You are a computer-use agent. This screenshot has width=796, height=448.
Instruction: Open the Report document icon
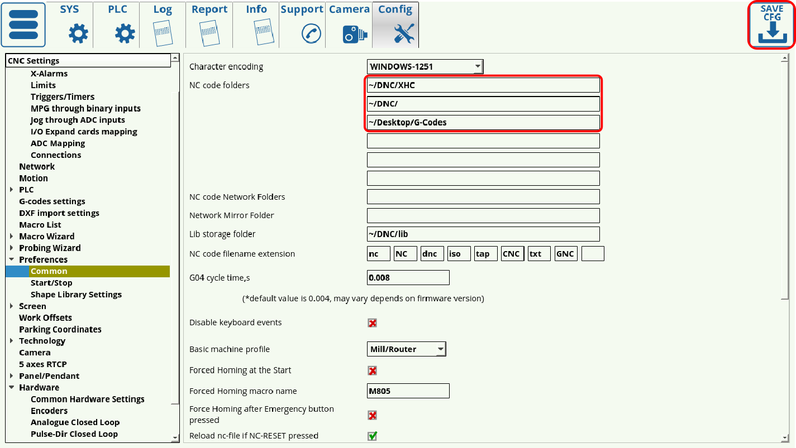[209, 33]
